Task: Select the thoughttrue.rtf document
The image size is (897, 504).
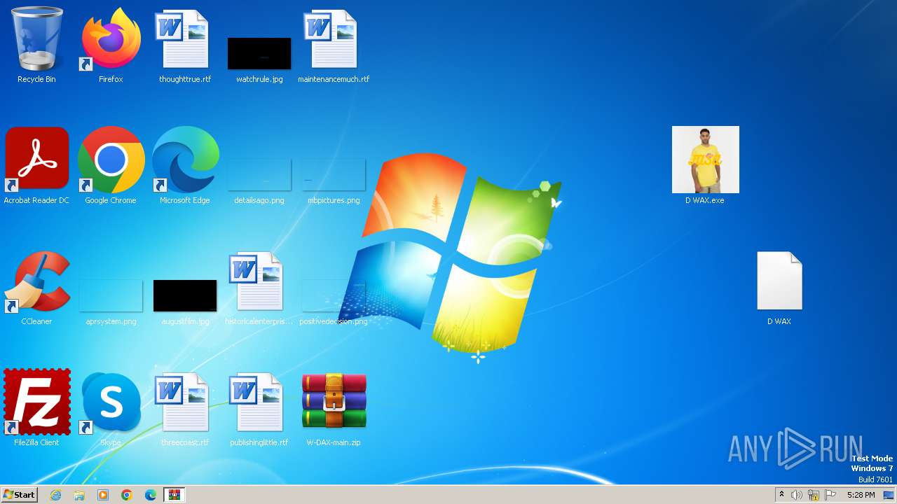Action: [185, 45]
